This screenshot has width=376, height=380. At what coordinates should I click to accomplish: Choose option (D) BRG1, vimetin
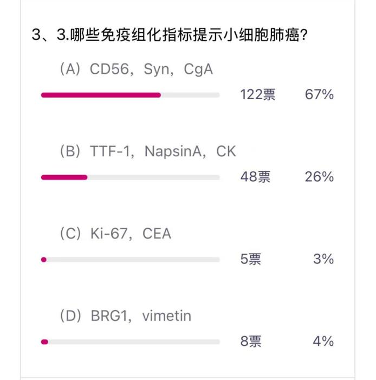125,315
